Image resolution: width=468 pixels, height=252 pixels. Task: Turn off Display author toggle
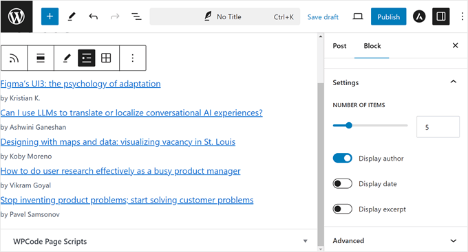coord(342,158)
